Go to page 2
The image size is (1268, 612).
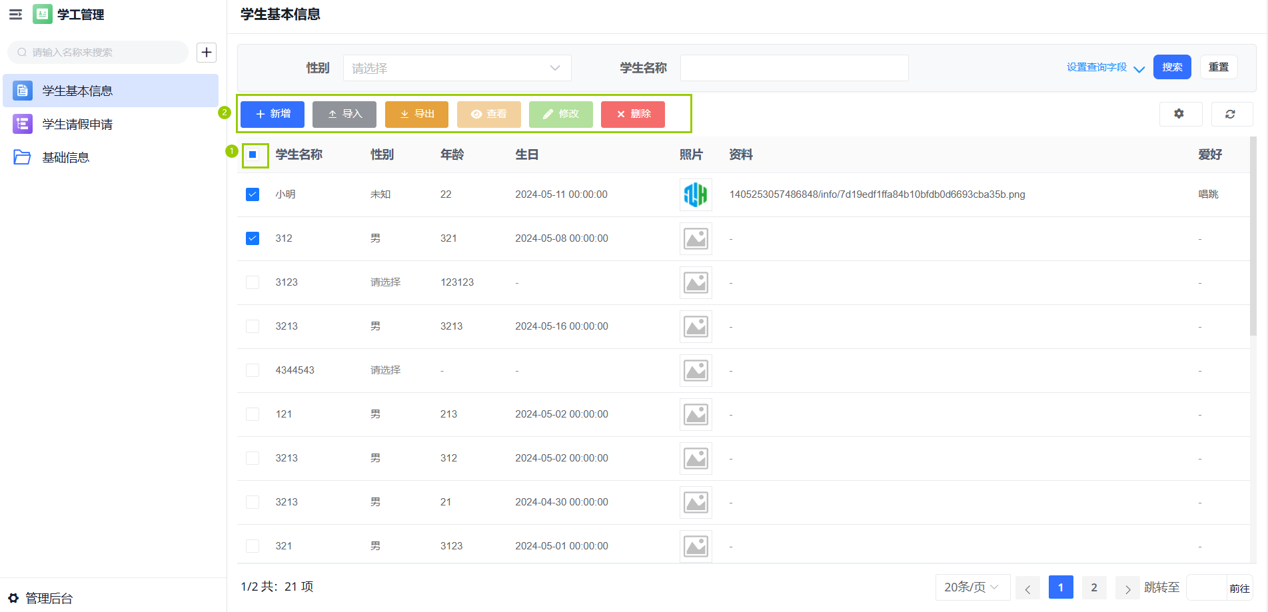pos(1094,587)
